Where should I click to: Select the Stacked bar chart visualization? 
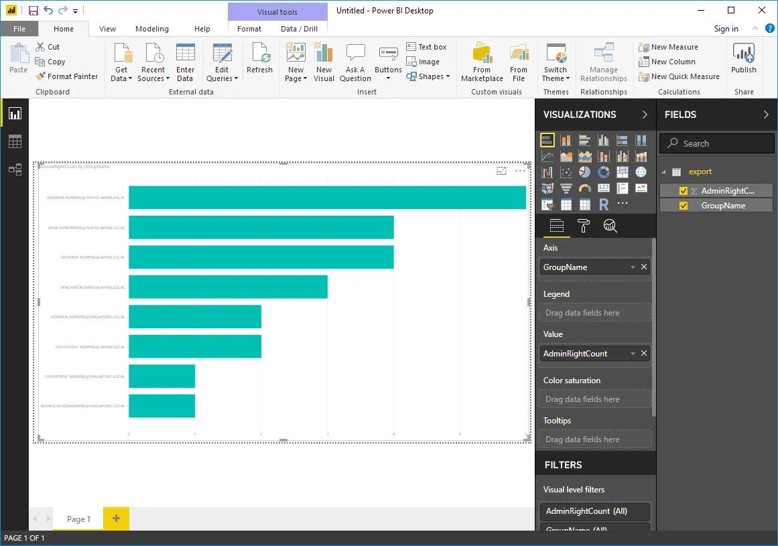547,140
